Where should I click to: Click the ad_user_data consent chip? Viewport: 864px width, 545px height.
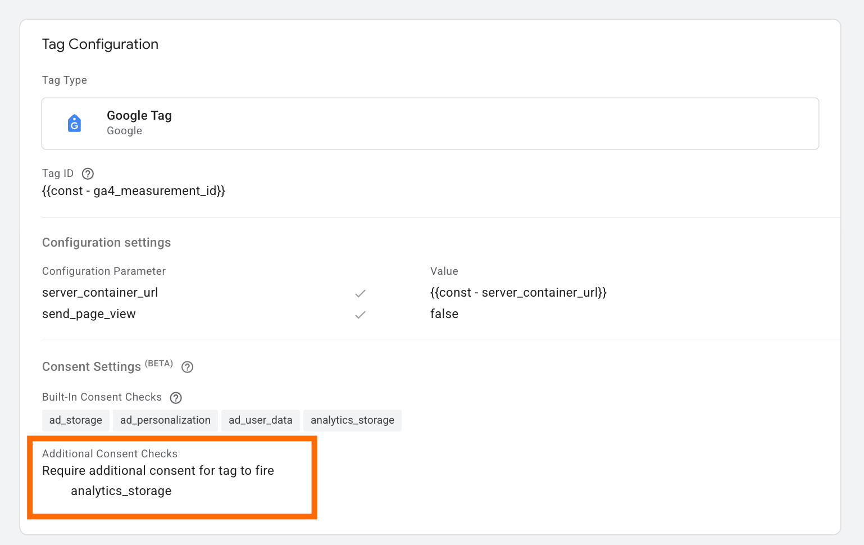click(261, 420)
